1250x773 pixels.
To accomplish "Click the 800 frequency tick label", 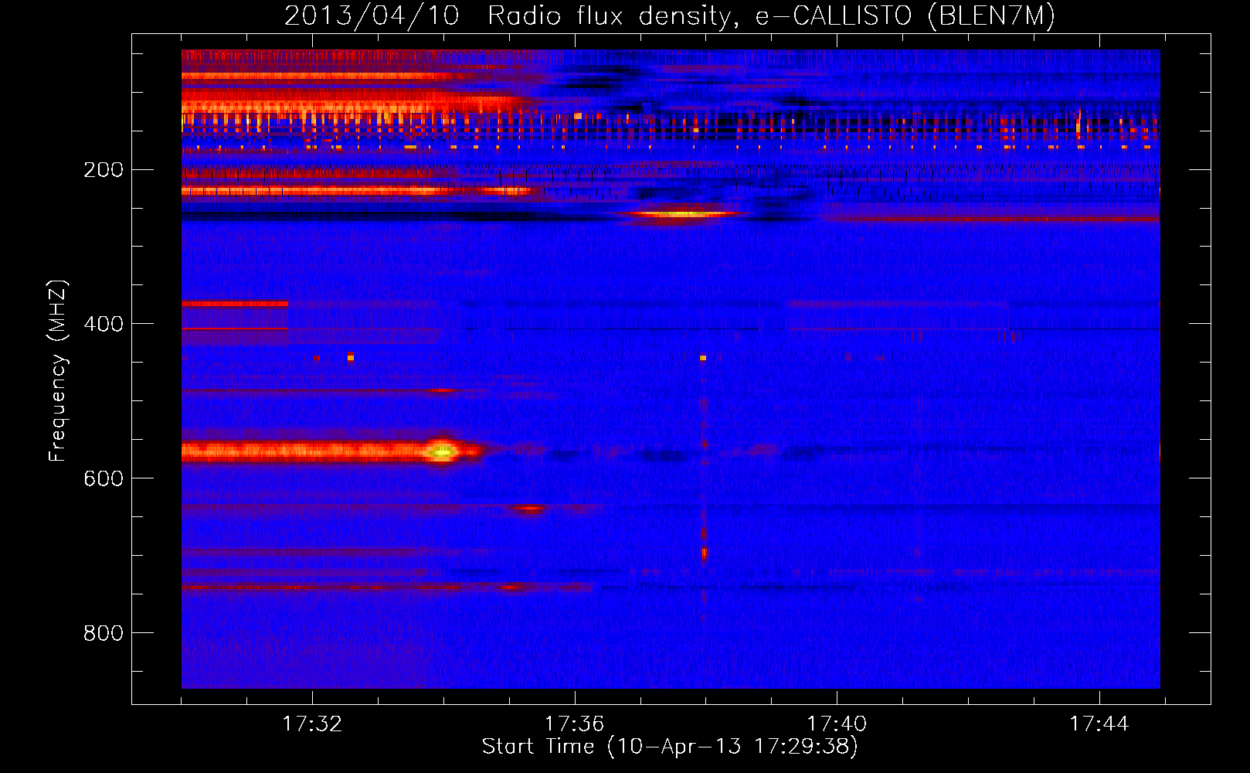I will coord(104,633).
